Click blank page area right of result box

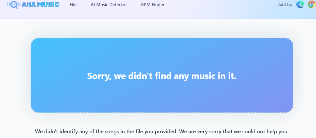[x=305, y=75]
